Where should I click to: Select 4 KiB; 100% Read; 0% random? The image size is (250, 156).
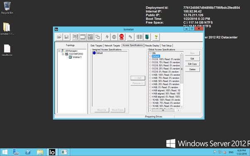pos(166,75)
